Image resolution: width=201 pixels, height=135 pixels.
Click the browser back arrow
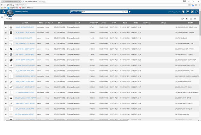coord(2,5)
